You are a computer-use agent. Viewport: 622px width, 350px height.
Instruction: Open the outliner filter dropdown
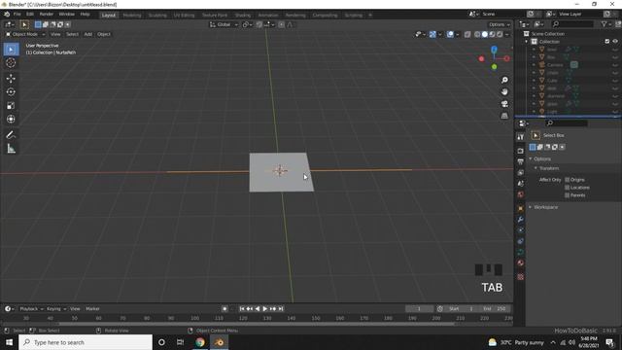click(605, 24)
